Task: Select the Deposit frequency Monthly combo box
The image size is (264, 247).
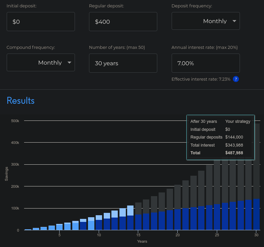Action: tap(205, 21)
